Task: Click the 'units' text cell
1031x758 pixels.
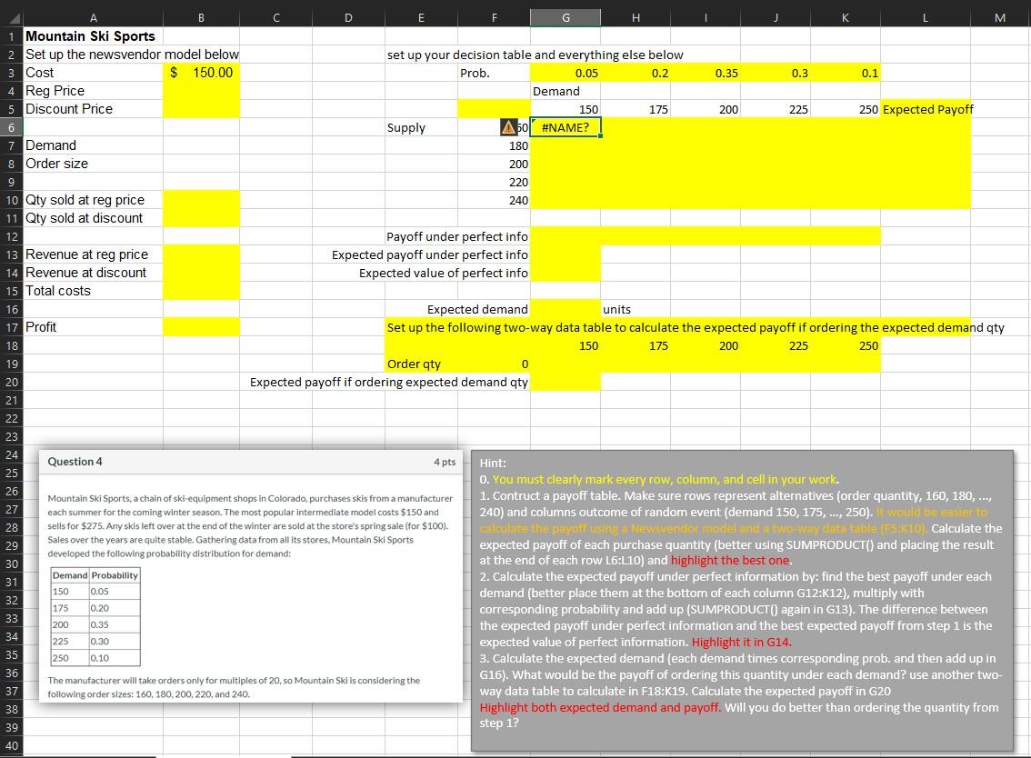Action: [636, 309]
